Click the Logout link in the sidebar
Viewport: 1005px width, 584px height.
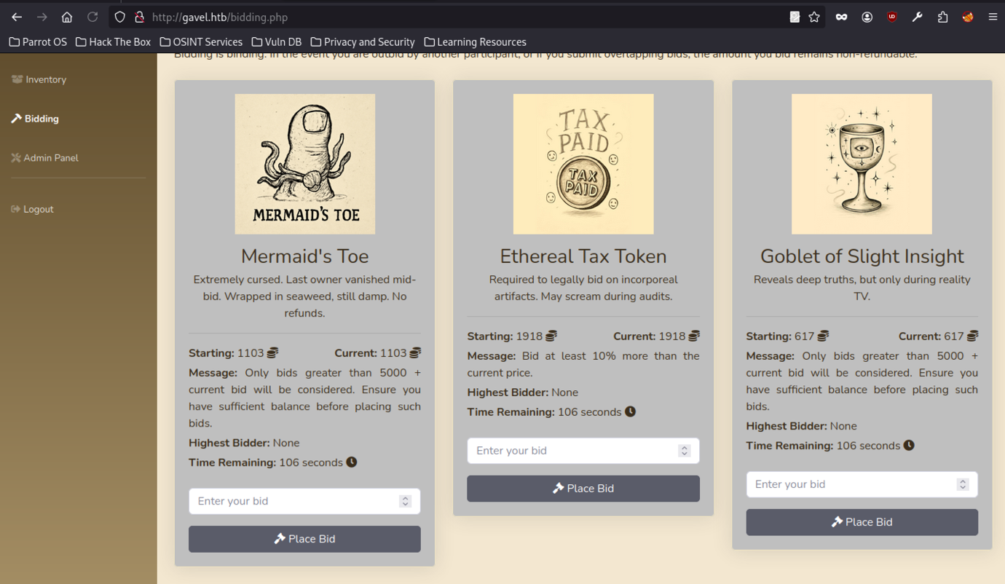coord(38,209)
